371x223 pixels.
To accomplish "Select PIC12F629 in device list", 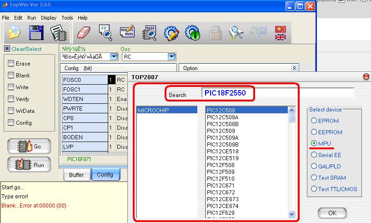I will pos(247,213).
